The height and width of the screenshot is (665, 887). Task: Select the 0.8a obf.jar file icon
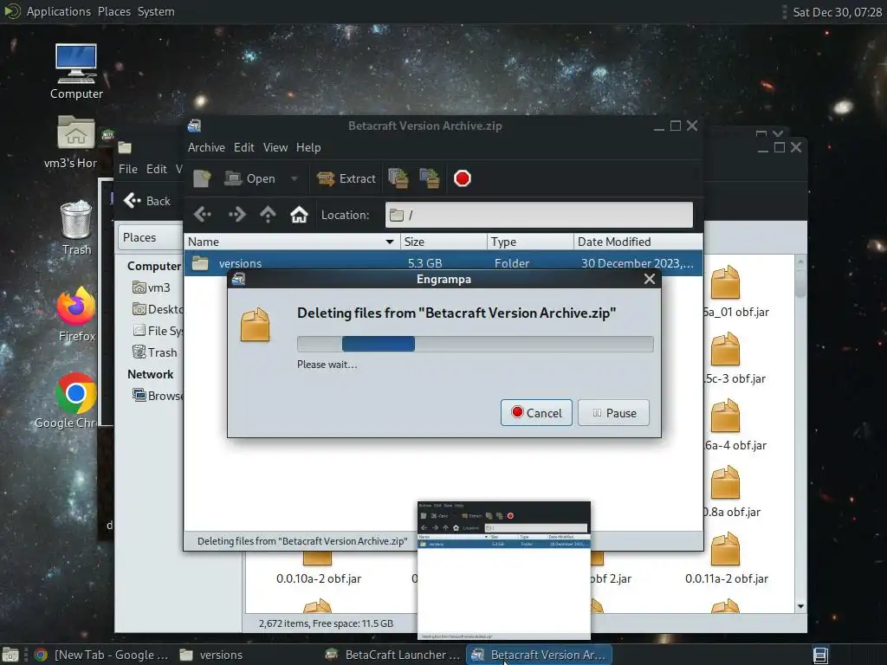point(725,481)
